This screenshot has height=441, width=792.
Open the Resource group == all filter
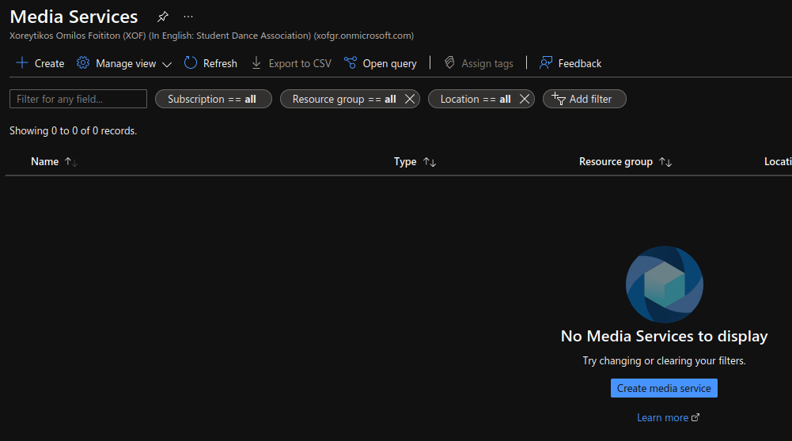pyautogui.click(x=343, y=99)
